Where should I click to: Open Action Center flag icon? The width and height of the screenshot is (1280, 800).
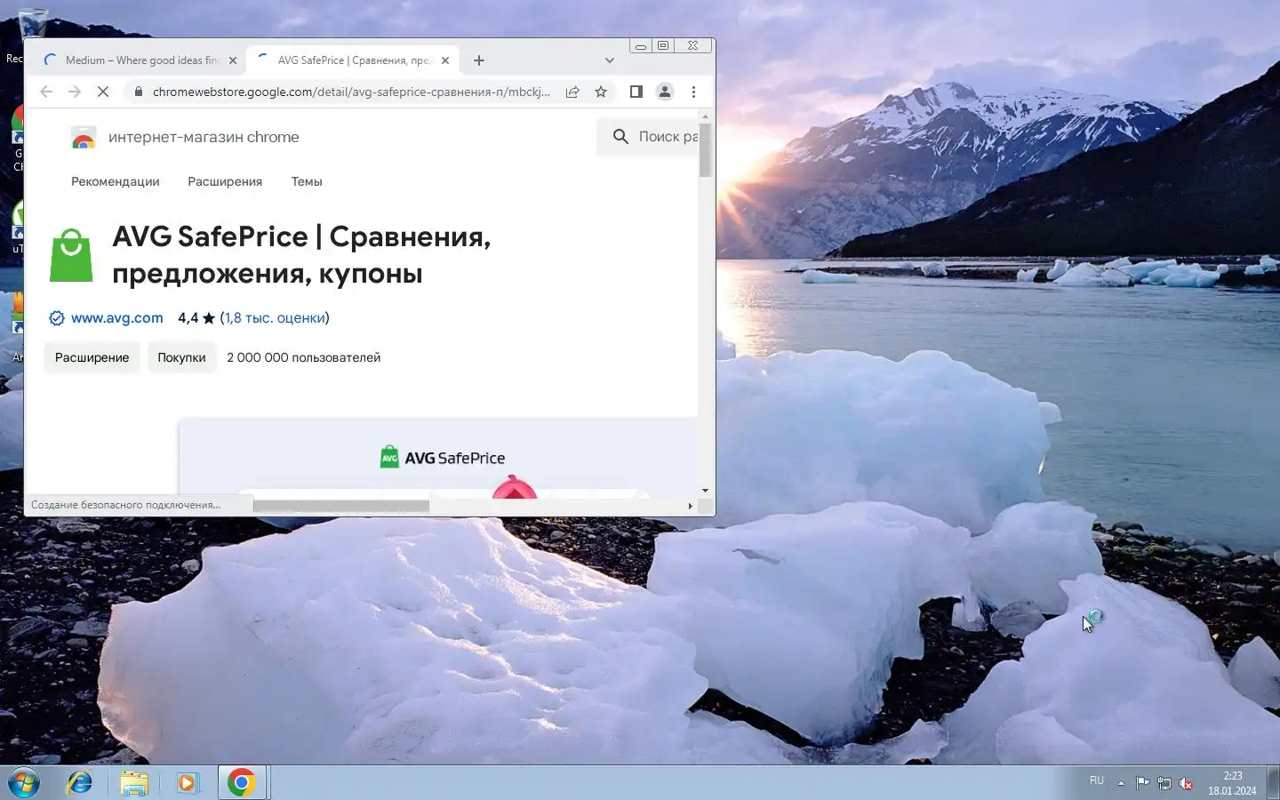click(1143, 783)
